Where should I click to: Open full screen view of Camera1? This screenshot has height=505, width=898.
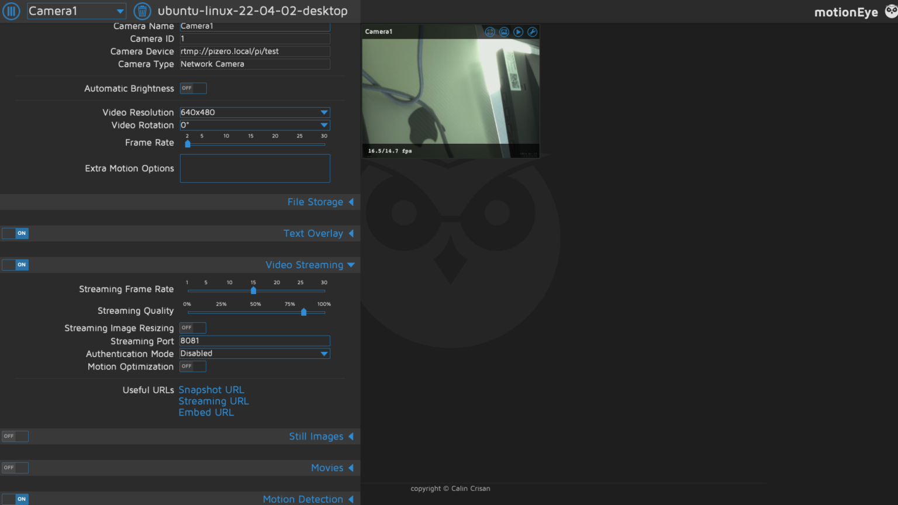[x=490, y=32]
